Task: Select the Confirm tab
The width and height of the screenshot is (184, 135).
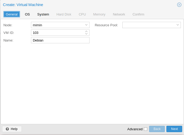Action: click(138, 14)
